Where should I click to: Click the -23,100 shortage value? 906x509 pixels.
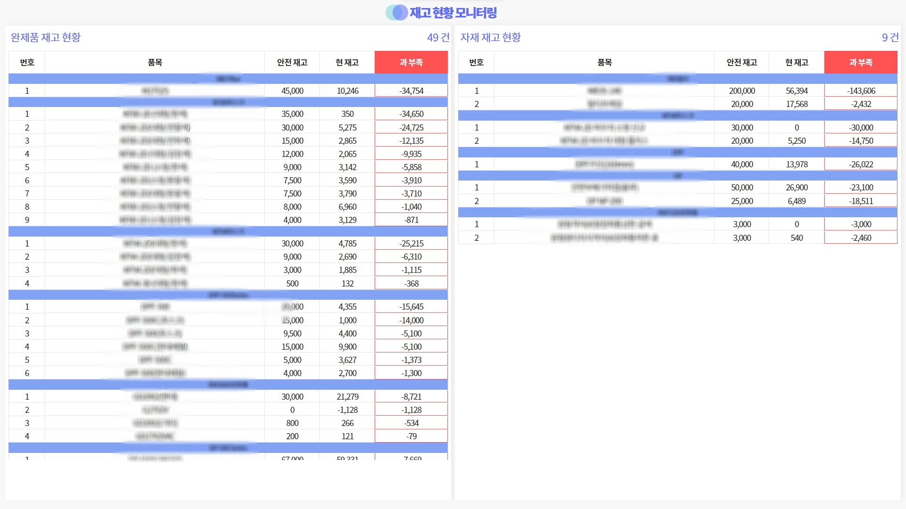[x=861, y=187]
